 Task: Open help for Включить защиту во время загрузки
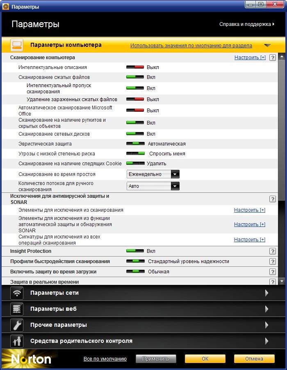[272, 272]
